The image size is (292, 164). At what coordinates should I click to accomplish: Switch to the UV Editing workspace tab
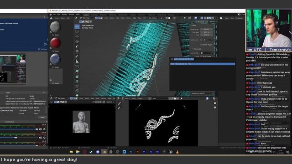(112, 15)
